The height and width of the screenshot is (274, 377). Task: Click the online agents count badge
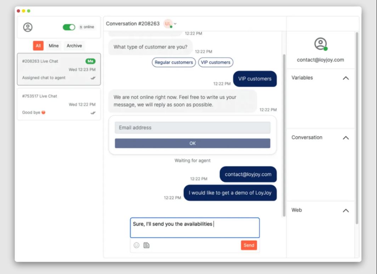(81, 27)
